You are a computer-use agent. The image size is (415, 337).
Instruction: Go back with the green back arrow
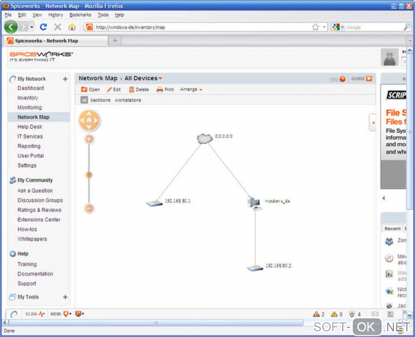[x=11, y=27]
